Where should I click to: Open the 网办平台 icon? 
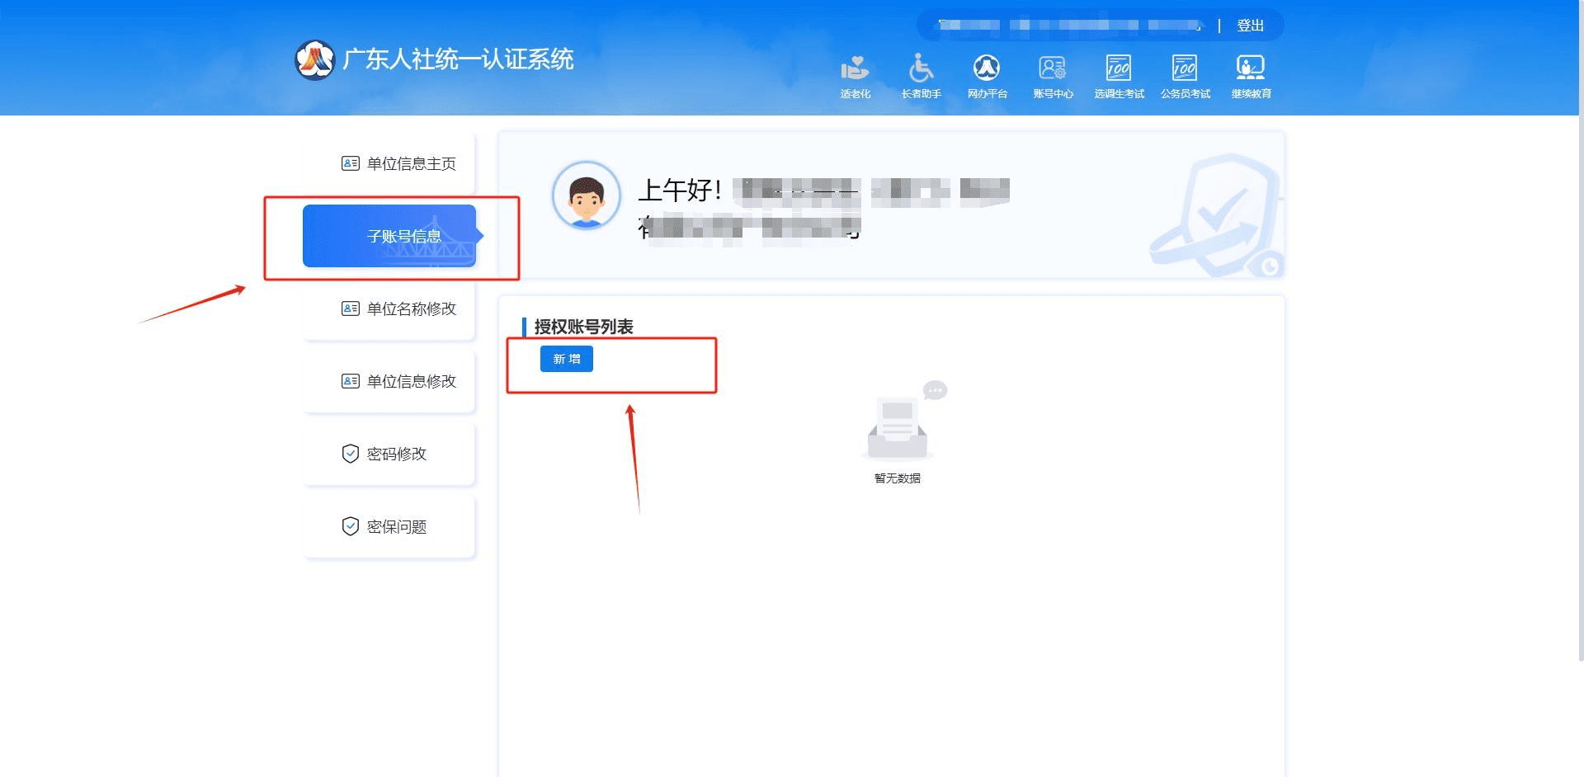coord(987,68)
